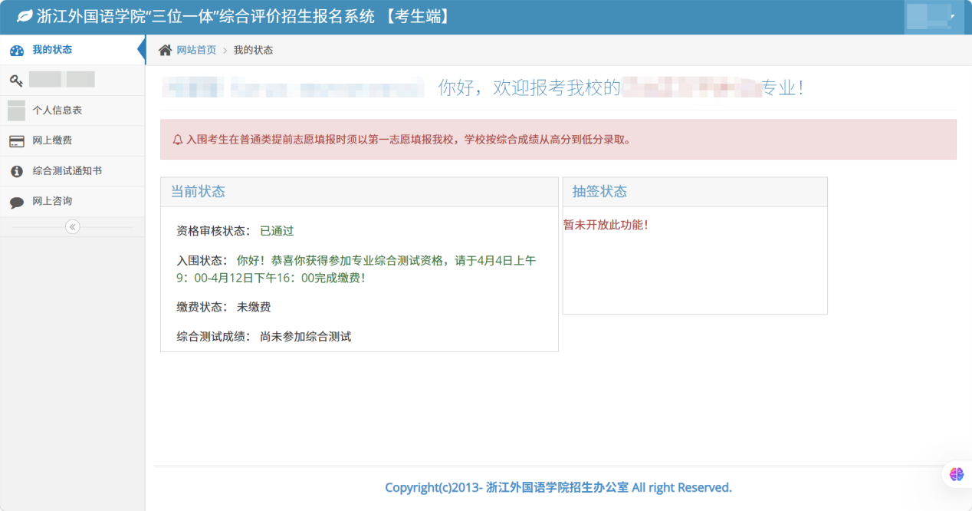Select the key icon for password settings
972x511 pixels.
point(17,80)
